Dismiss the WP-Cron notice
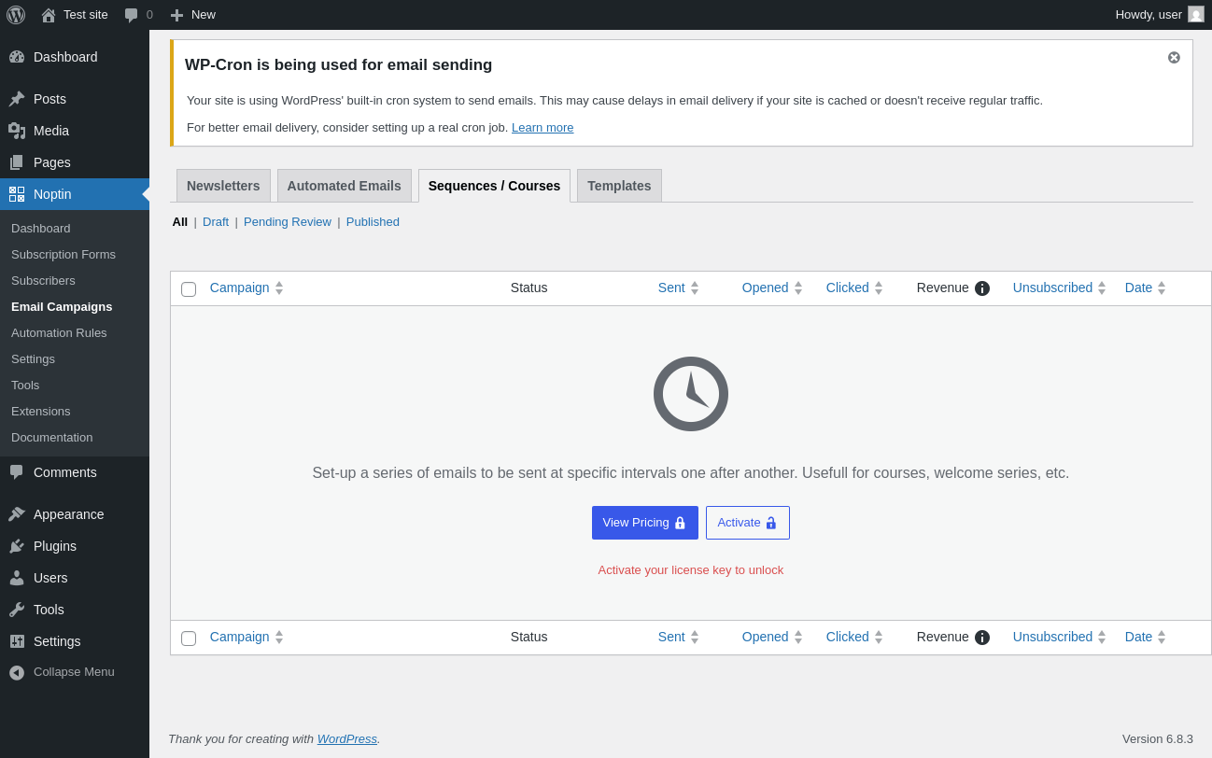 [x=1174, y=58]
